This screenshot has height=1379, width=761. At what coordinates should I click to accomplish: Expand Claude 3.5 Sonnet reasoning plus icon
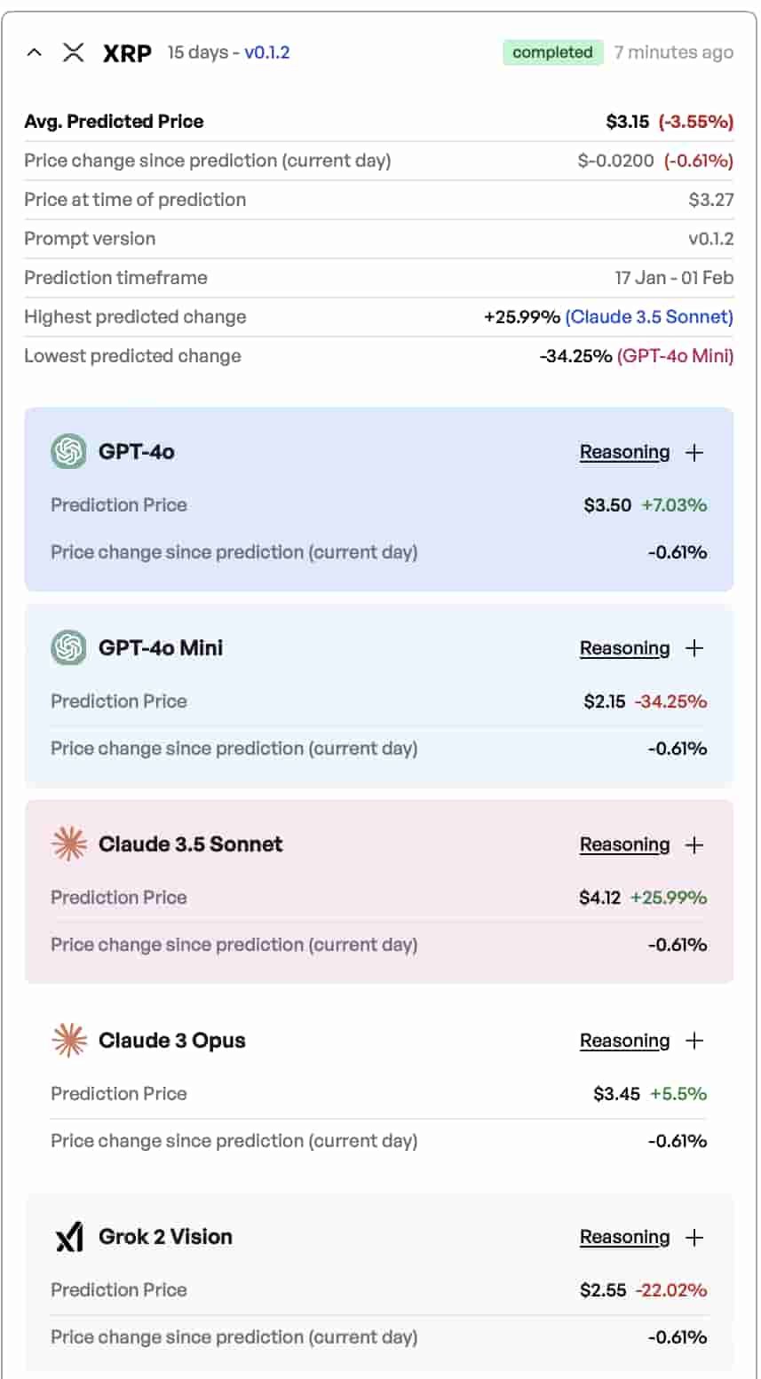click(694, 844)
